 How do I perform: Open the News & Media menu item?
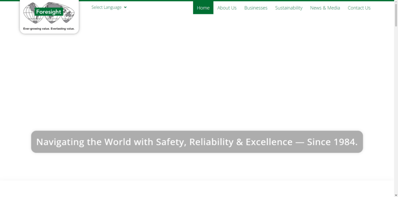click(x=325, y=8)
